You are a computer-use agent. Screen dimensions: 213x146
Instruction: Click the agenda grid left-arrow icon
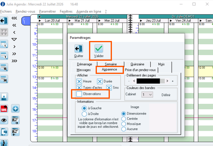tap(15, 132)
